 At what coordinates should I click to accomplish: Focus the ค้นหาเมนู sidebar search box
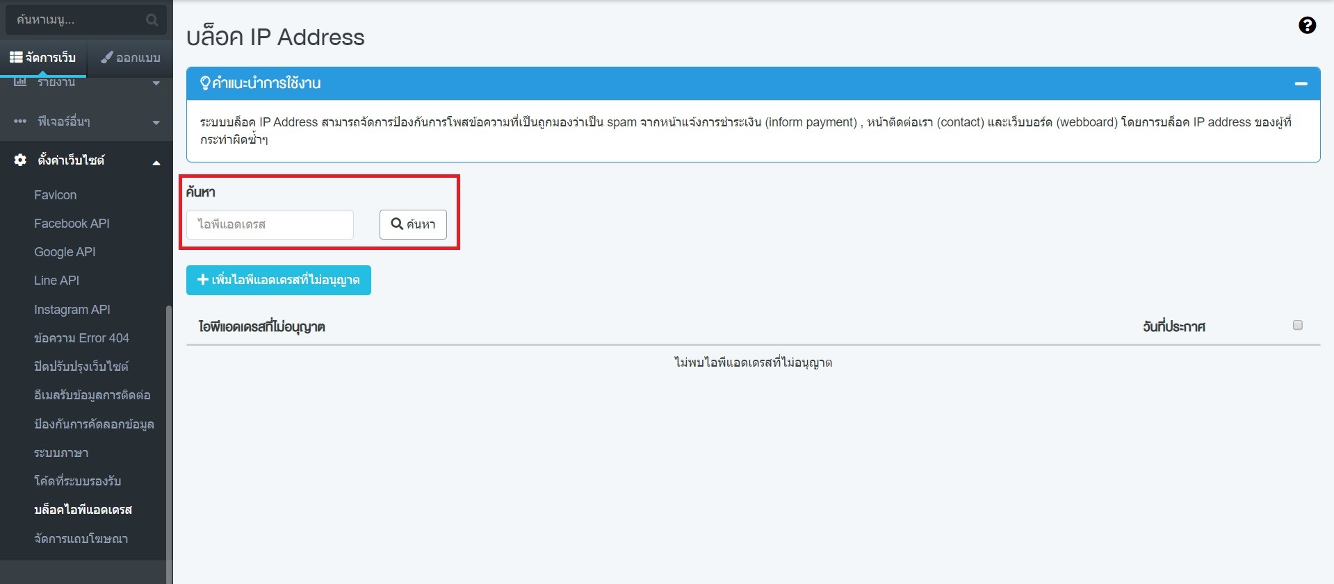pyautogui.click(x=76, y=20)
